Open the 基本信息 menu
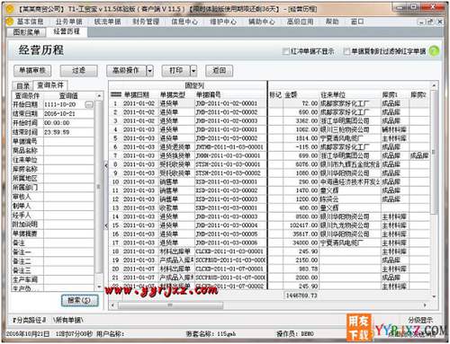The width and height of the screenshot is (450, 344). click(x=30, y=22)
